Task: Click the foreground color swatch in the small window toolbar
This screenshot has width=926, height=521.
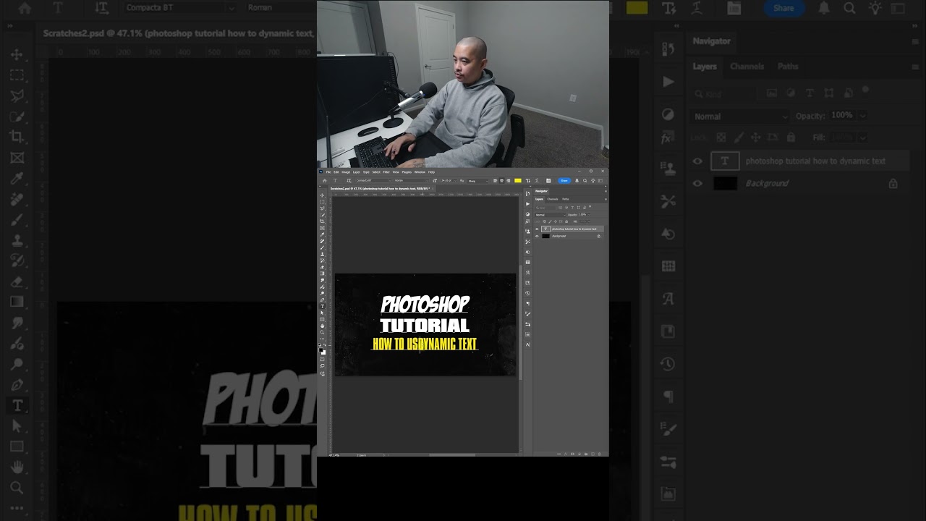Action: (x=321, y=350)
